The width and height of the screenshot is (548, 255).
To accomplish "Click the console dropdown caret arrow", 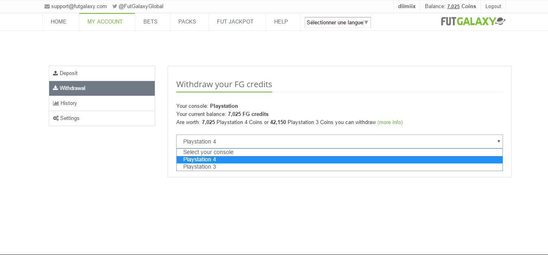I will click(x=498, y=141).
